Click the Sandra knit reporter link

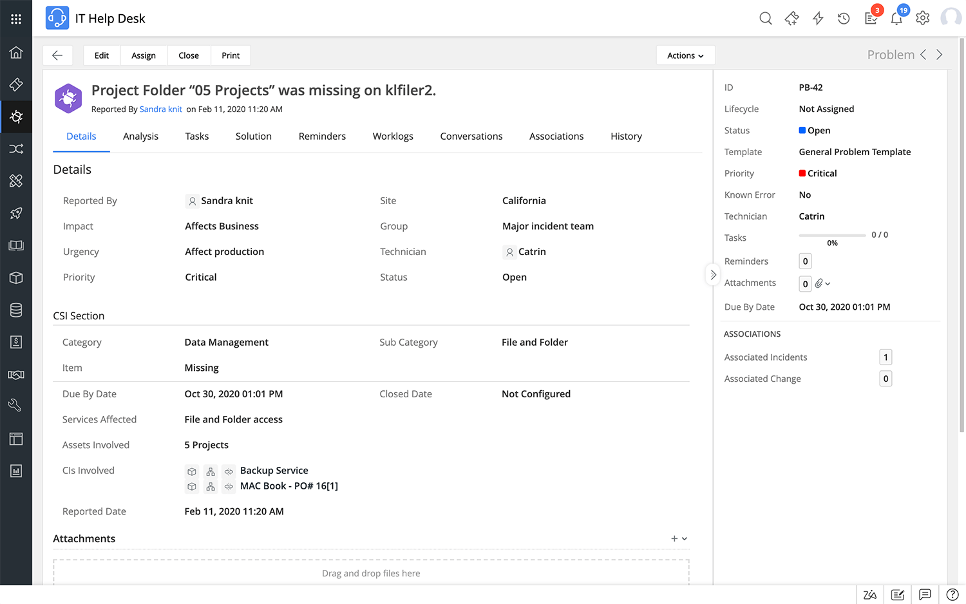tap(160, 109)
